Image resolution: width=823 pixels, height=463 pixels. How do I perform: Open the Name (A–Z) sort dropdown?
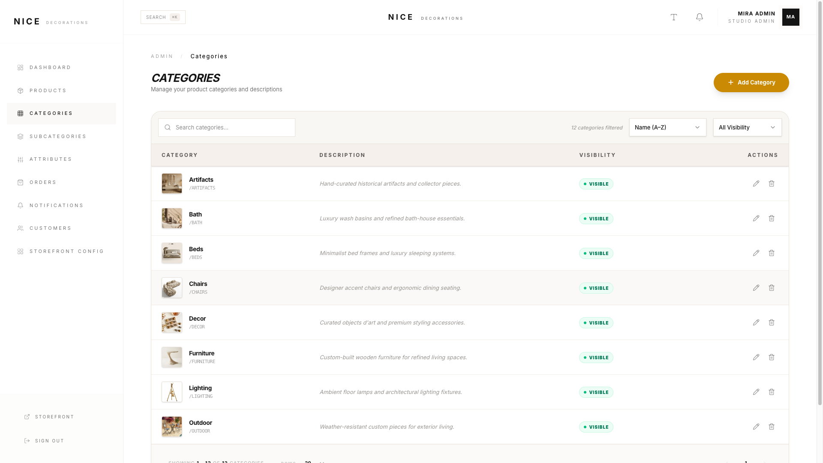coord(668,127)
